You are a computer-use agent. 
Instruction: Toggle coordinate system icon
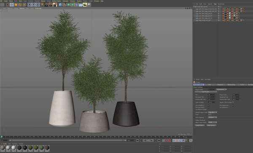[x=42, y=5]
